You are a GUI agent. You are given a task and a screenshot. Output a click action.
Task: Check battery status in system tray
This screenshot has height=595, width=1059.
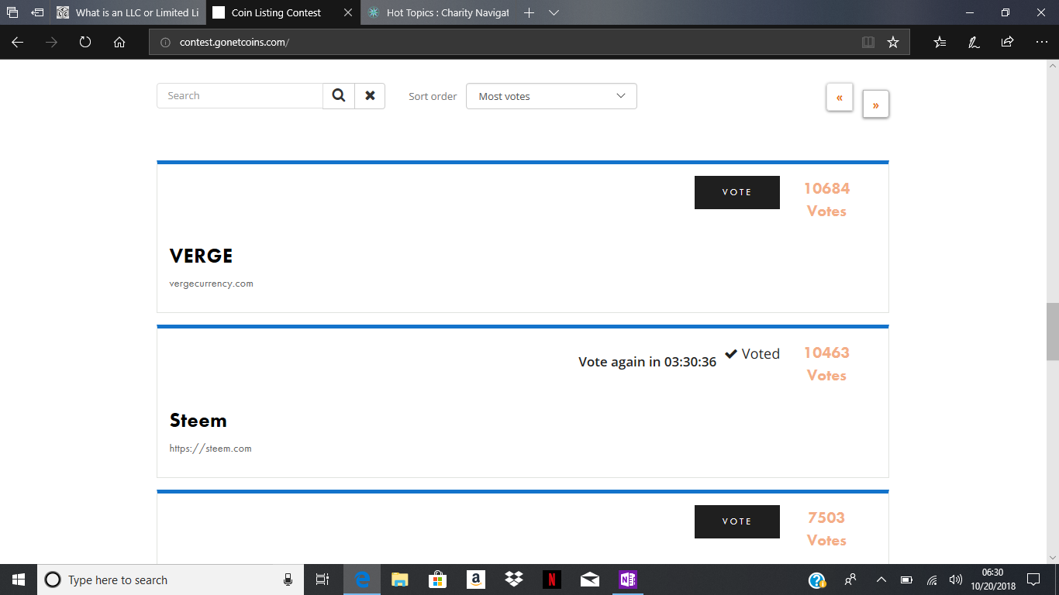pos(906,580)
